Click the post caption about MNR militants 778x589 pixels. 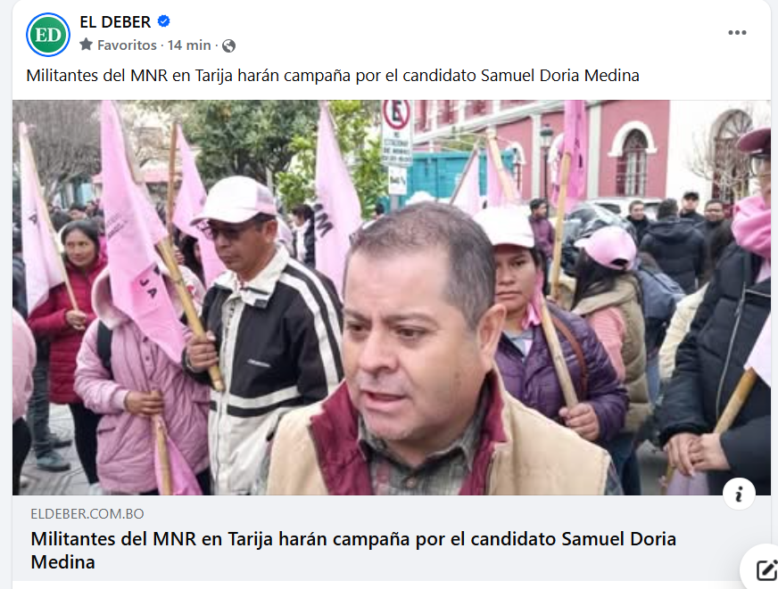[333, 76]
